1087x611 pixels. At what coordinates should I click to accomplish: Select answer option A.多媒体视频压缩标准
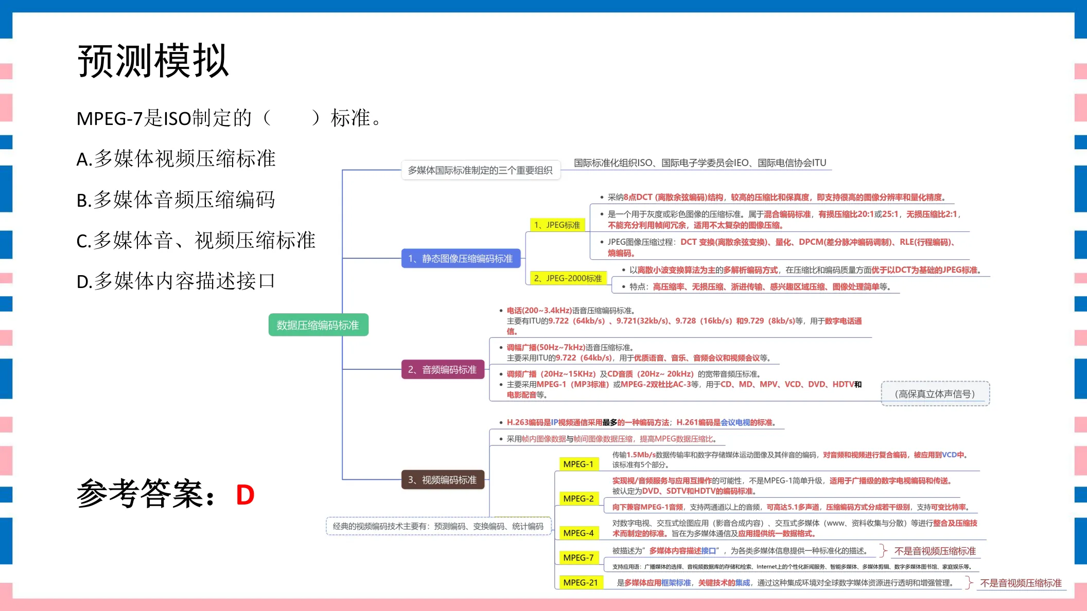pyautogui.click(x=176, y=159)
